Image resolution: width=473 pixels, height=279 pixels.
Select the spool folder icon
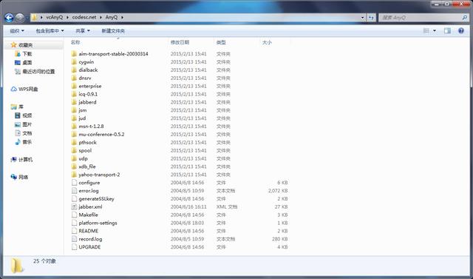click(74, 150)
